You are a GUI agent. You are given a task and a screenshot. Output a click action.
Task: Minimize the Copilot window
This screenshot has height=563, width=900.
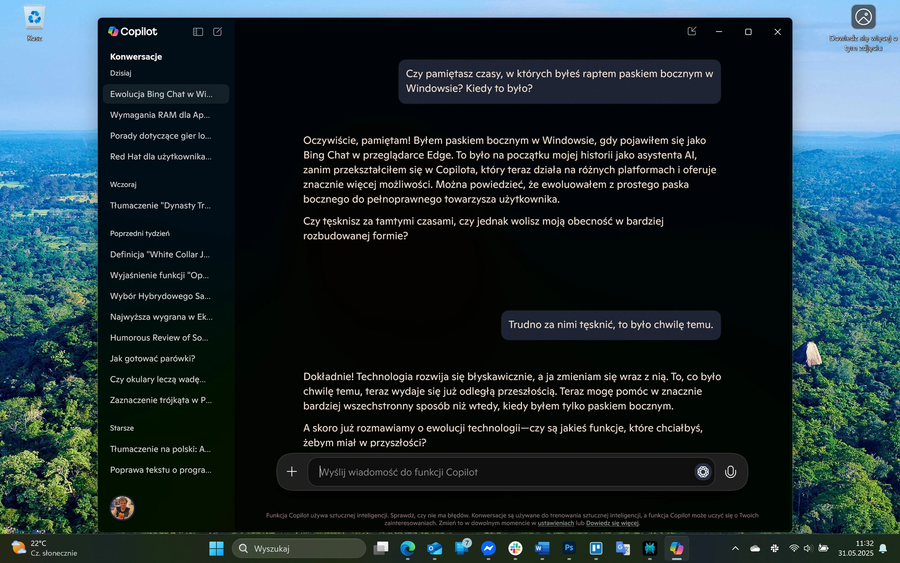pyautogui.click(x=719, y=32)
